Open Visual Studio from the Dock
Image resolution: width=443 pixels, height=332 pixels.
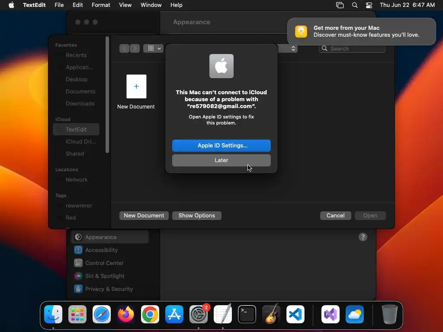point(330,314)
